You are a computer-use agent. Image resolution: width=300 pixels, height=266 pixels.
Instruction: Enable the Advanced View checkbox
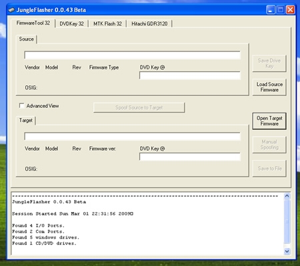[21, 105]
